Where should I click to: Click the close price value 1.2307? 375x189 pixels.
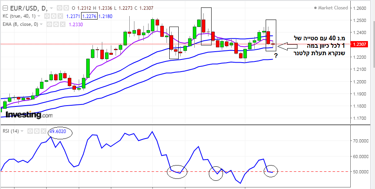pyautogui.click(x=146, y=8)
